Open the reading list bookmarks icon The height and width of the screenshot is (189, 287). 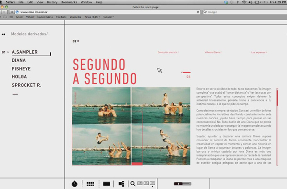[5, 17]
